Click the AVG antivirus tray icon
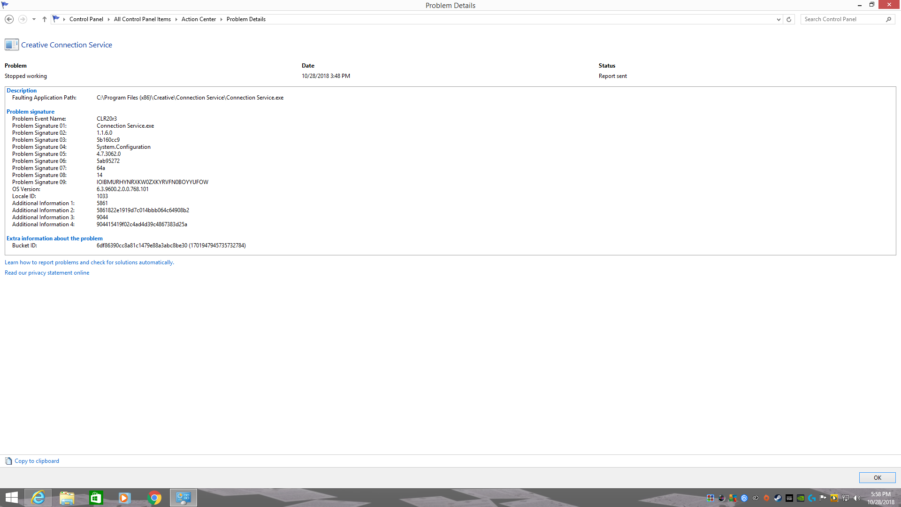 (x=733, y=498)
